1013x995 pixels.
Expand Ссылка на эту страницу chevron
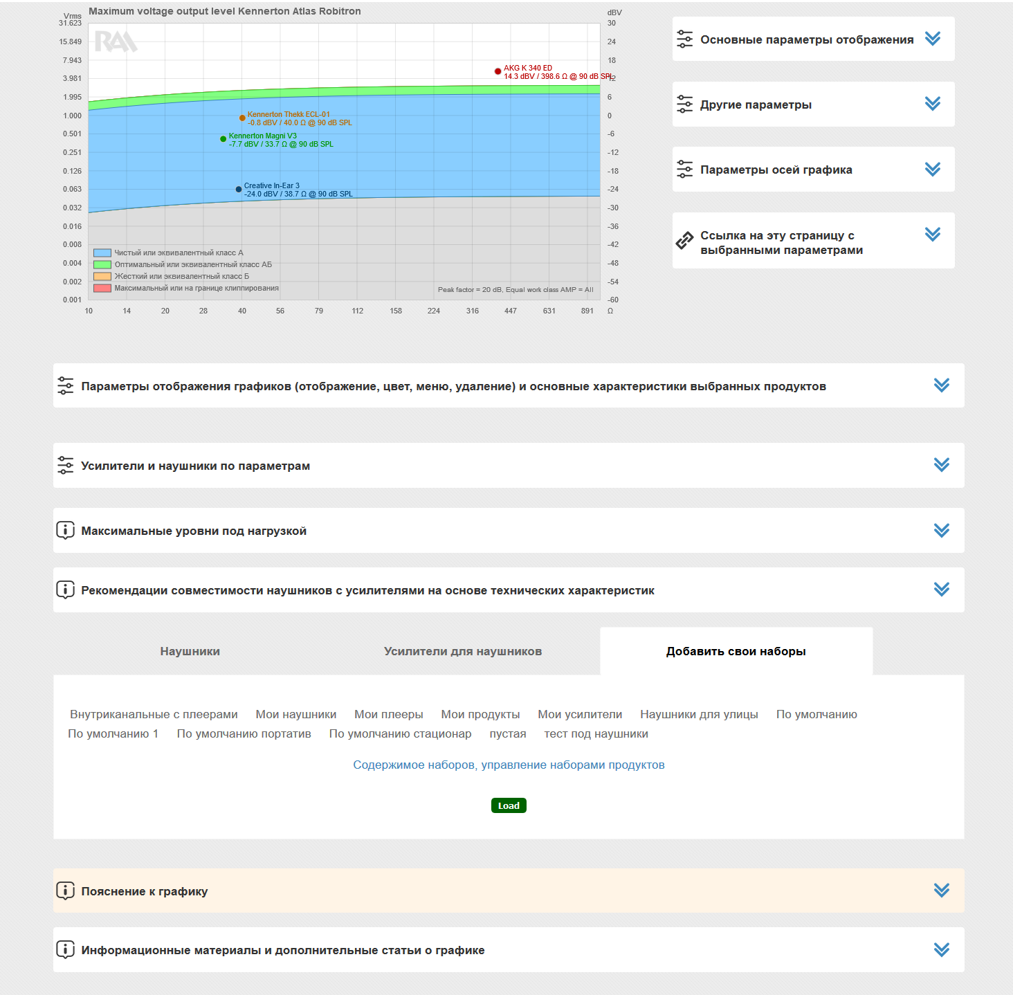pos(933,235)
